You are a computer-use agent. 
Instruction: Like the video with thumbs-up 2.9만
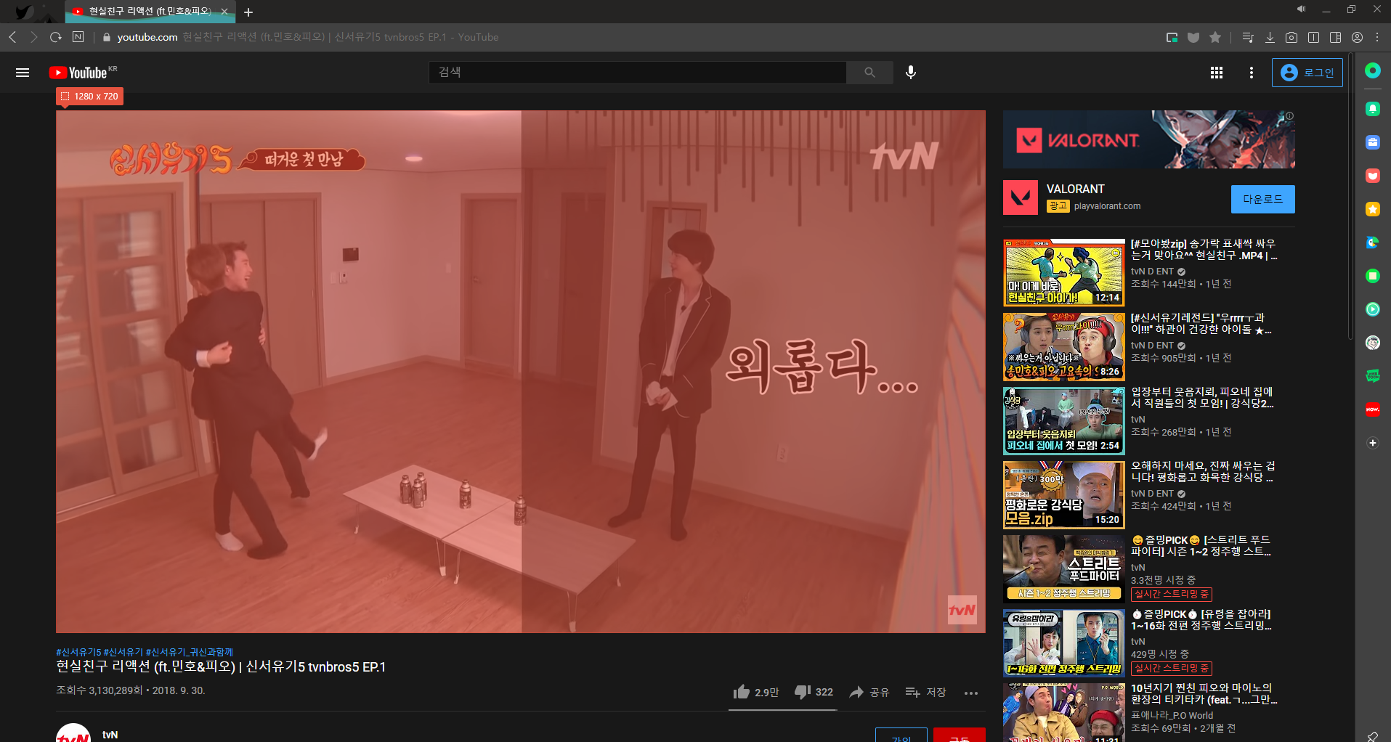pos(755,692)
